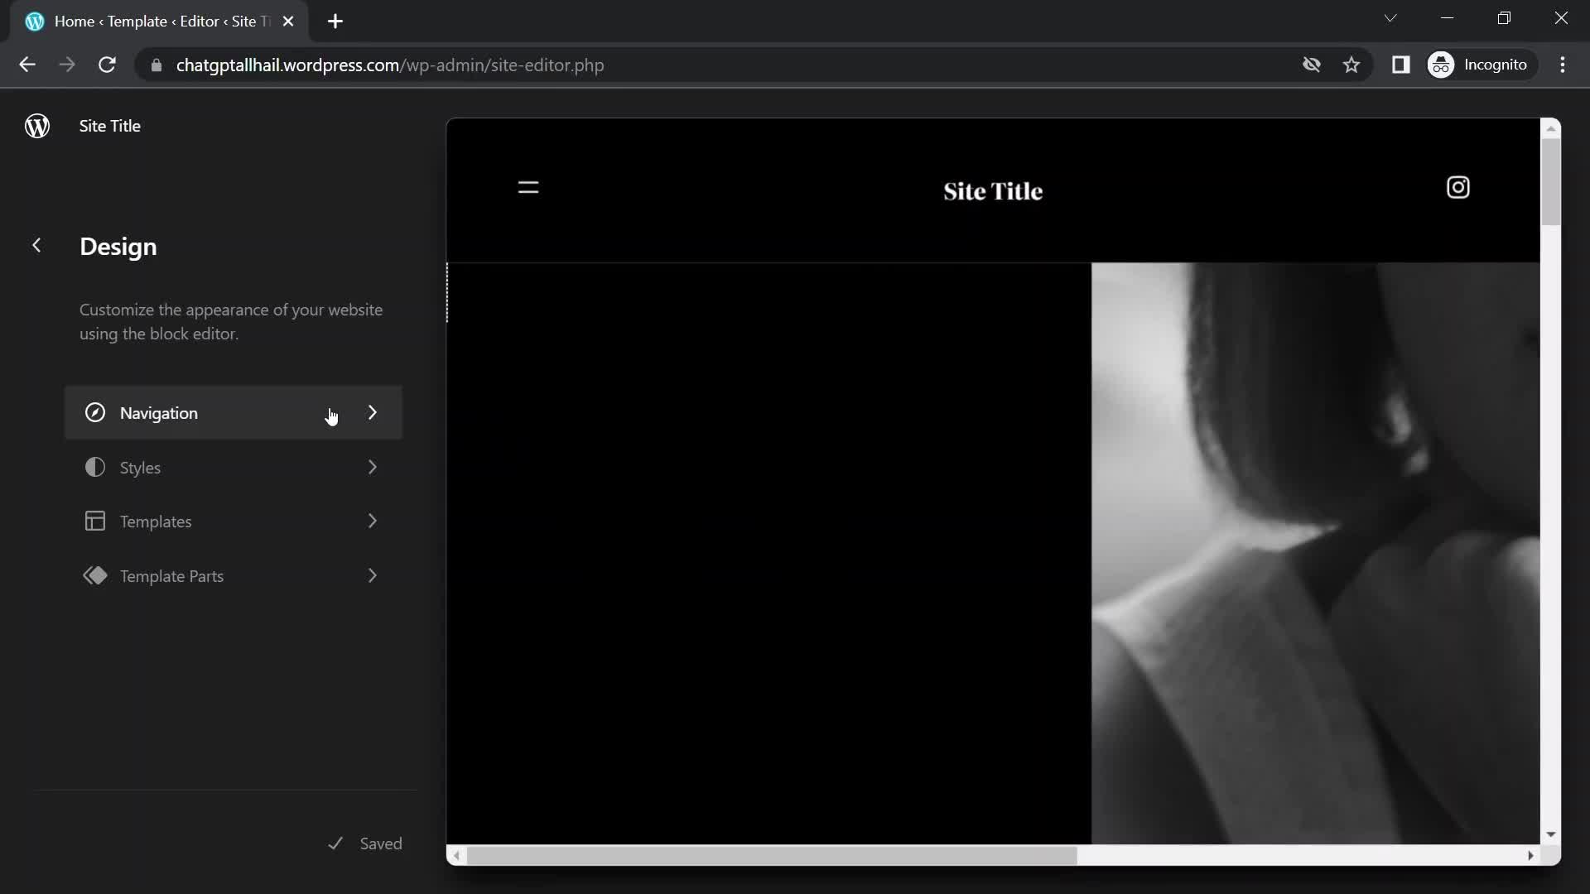The image size is (1590, 894).
Task: Click the WordPress logo icon
Action: click(36, 124)
